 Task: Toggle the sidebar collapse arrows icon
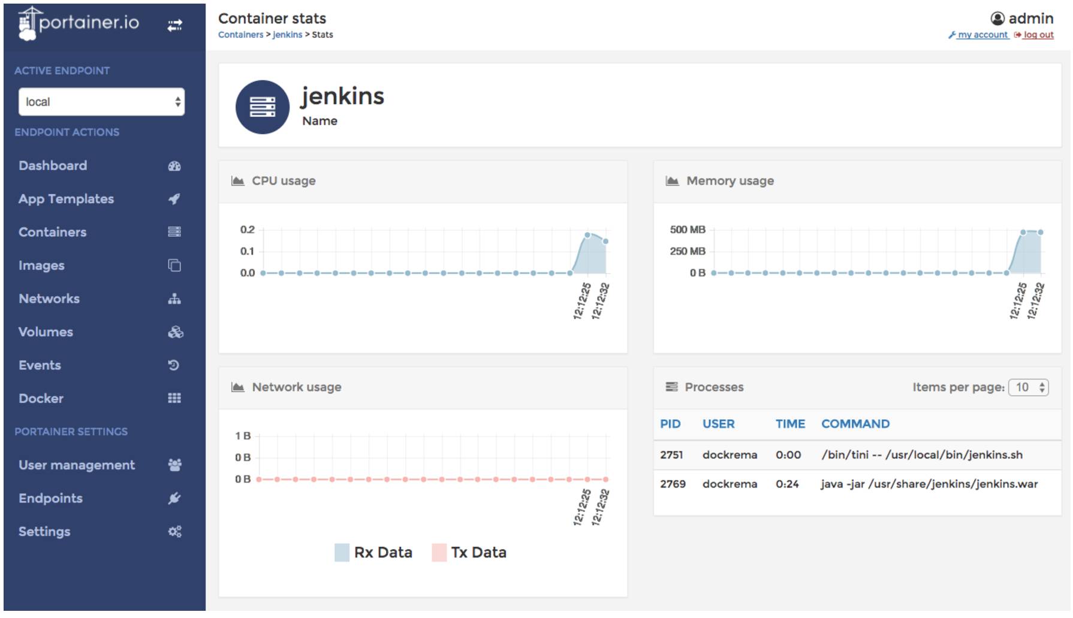[174, 25]
